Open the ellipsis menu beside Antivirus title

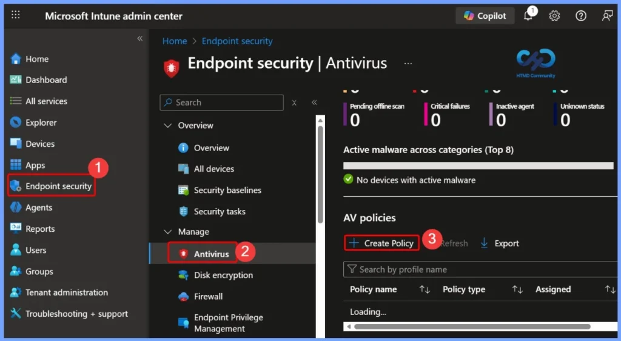[x=408, y=63]
